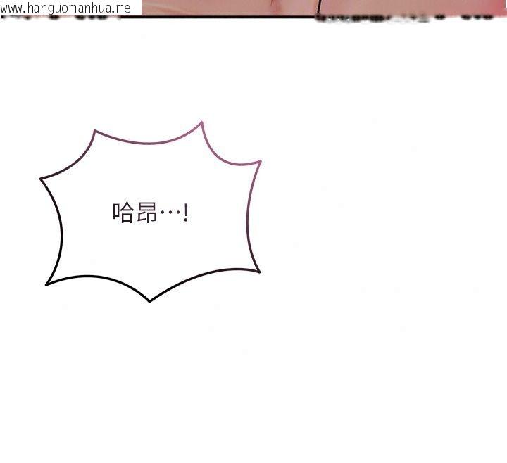Viewport: 507px width, 463px height.
Task: Click the purple upper edge of the bubble outline
Action: pyautogui.click(x=149, y=142)
